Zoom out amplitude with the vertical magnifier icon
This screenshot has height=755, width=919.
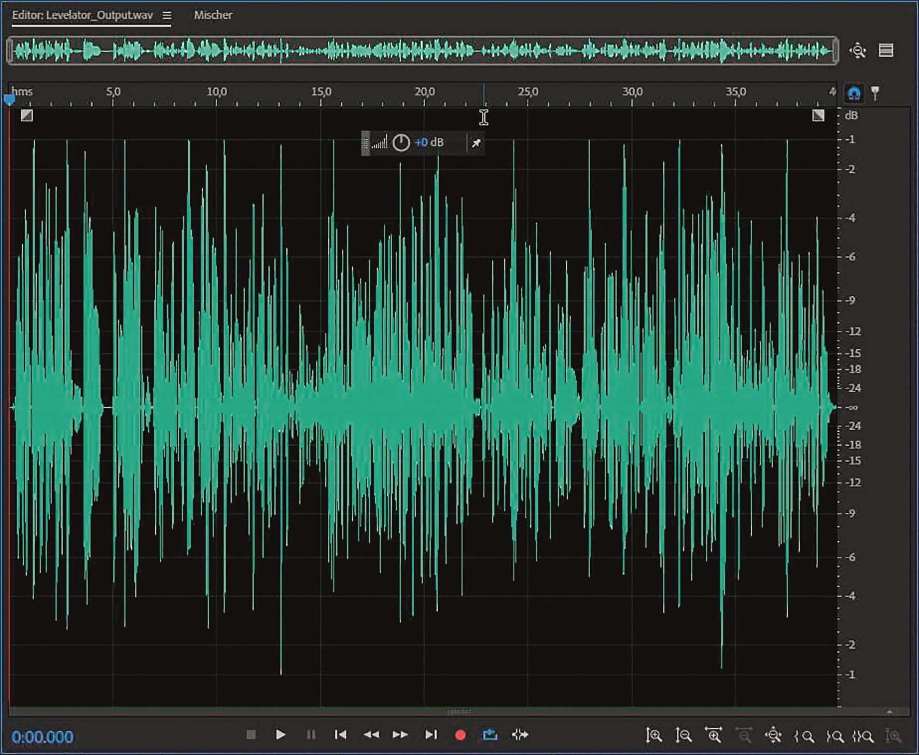pyautogui.click(x=684, y=735)
